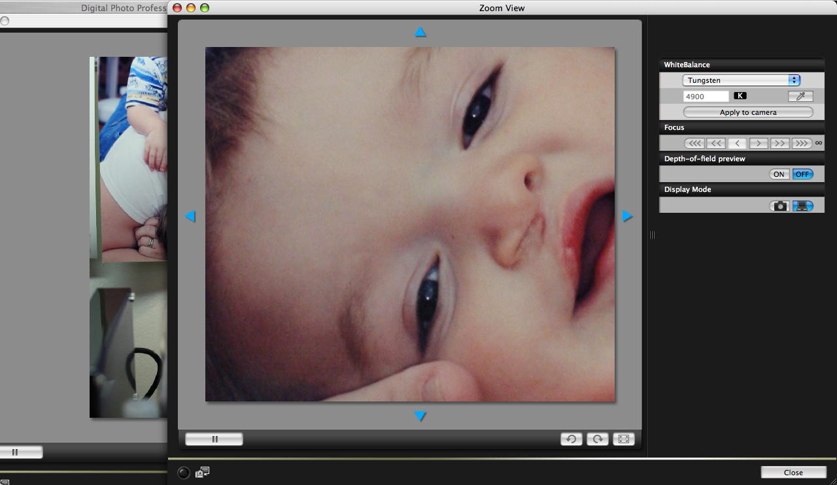Pan the zoom view down with blue arrow
The height and width of the screenshot is (485, 837).
click(420, 416)
